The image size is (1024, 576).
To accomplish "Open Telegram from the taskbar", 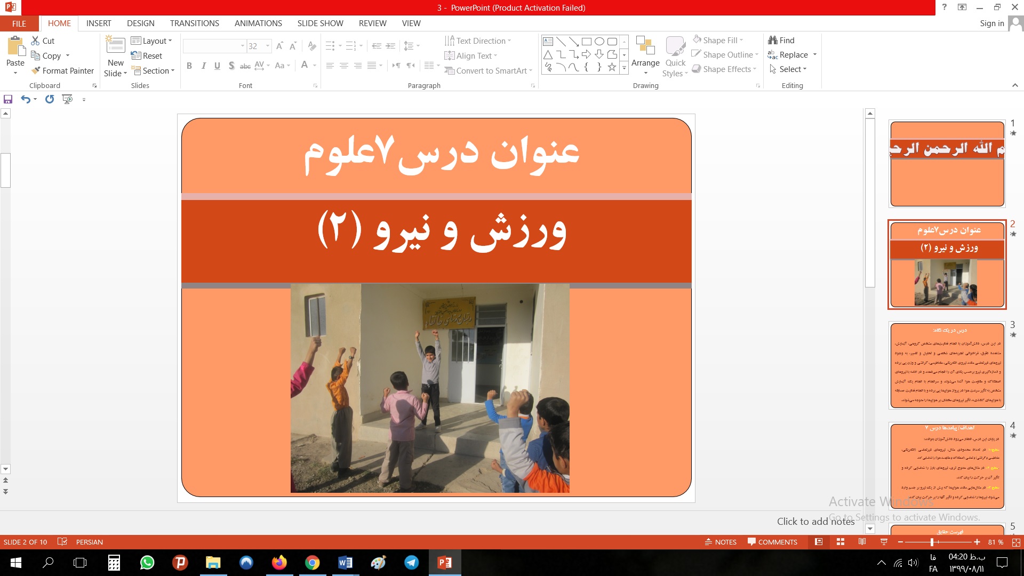I will point(411,563).
